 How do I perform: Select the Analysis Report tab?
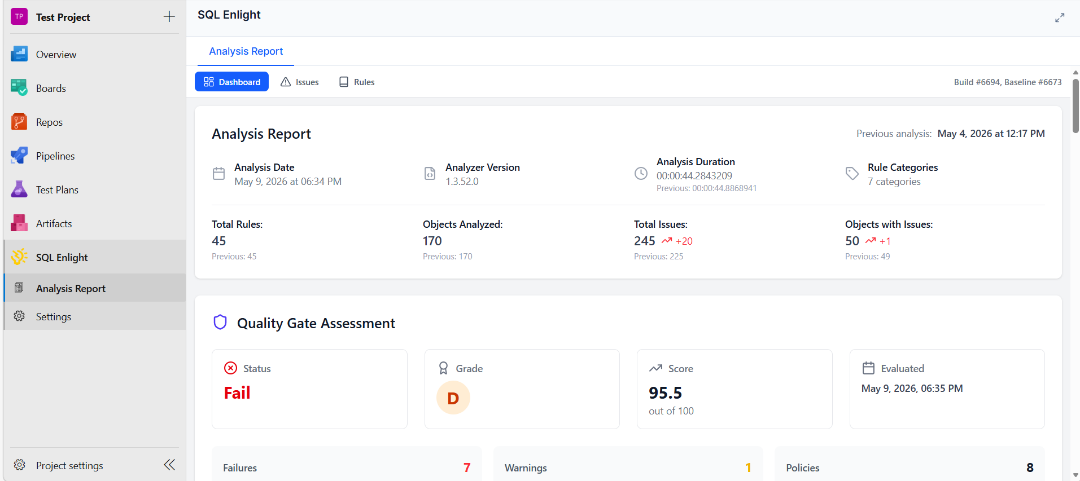pos(246,51)
